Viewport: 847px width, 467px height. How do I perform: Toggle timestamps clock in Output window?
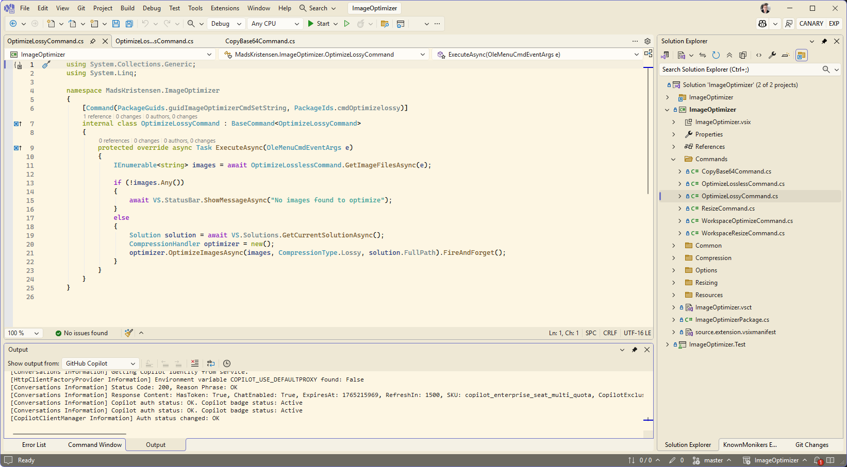[227, 364]
